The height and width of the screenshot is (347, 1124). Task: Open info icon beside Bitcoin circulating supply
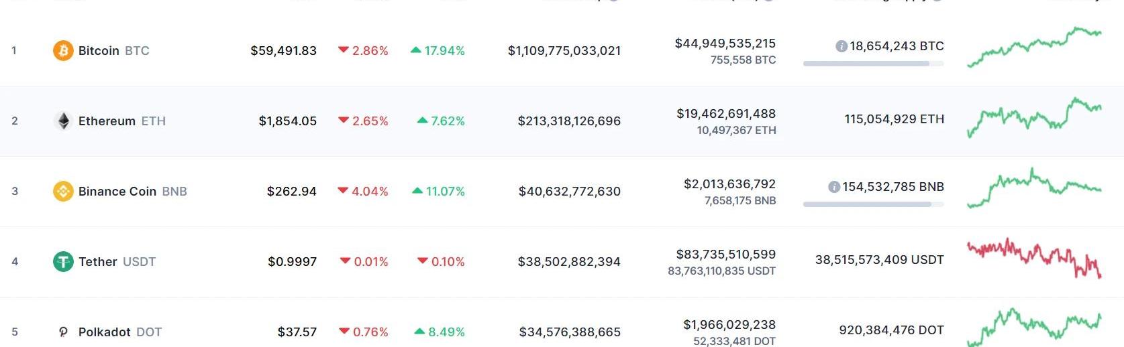pos(841,46)
